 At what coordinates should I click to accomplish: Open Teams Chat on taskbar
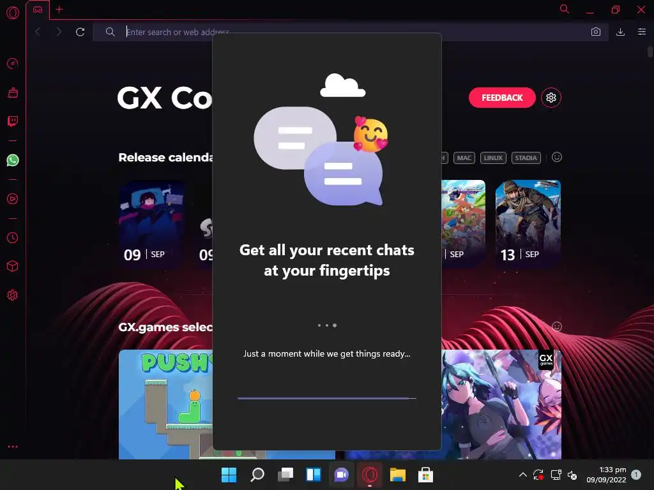coord(341,475)
